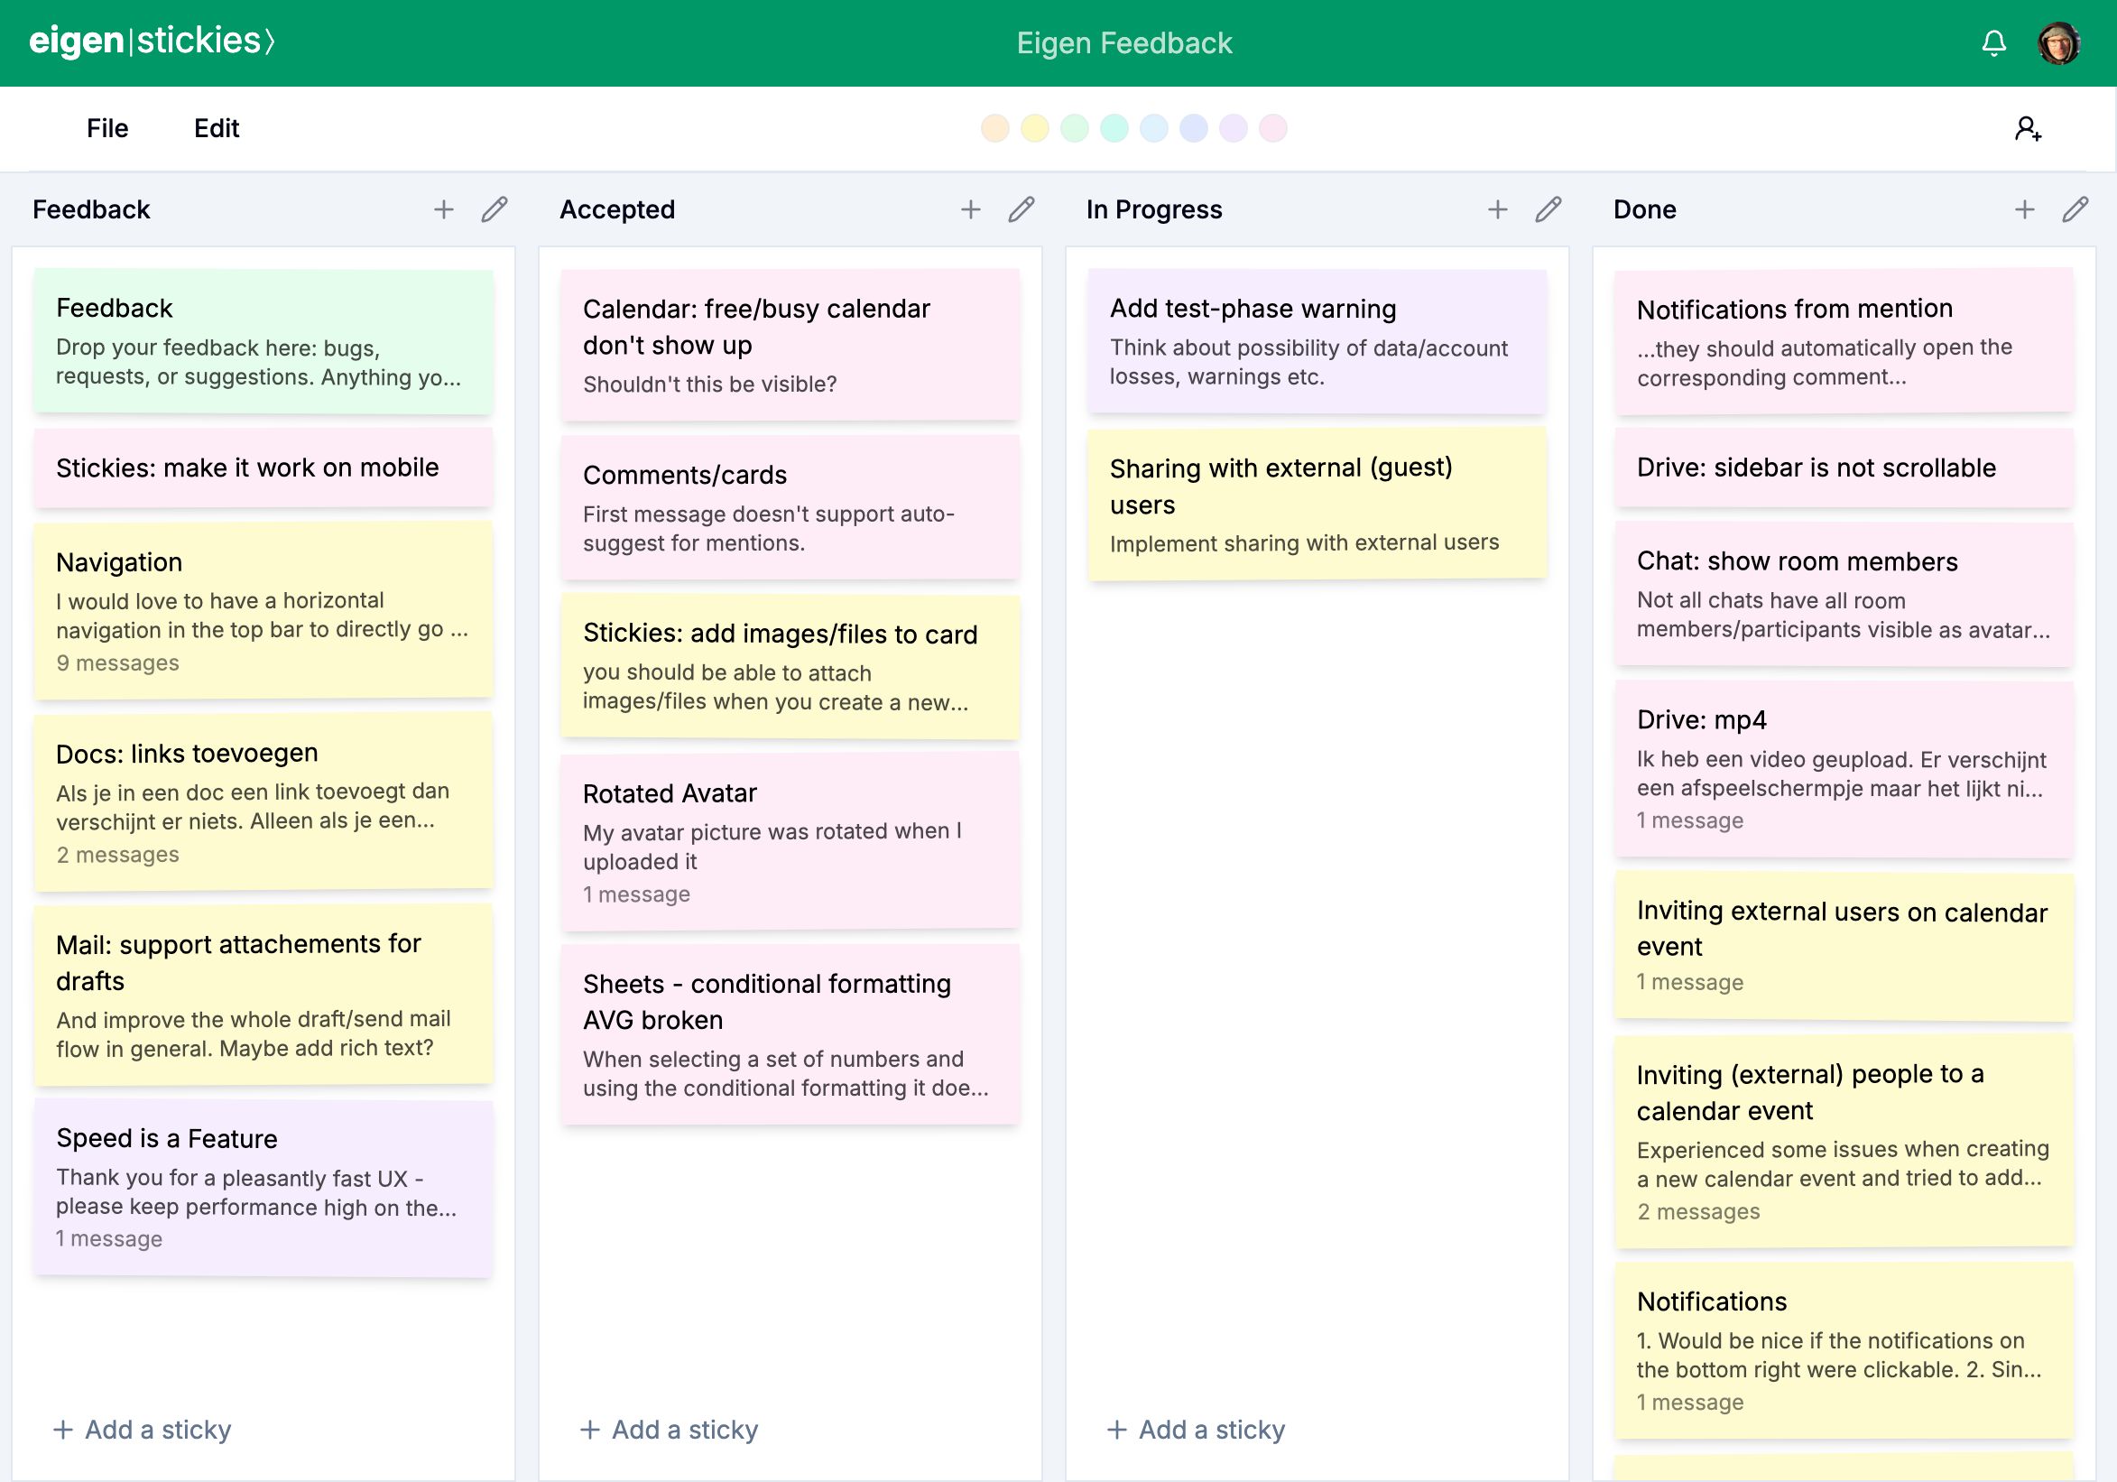The image size is (2117, 1482).
Task: Open the user profile avatar
Action: (2058, 42)
